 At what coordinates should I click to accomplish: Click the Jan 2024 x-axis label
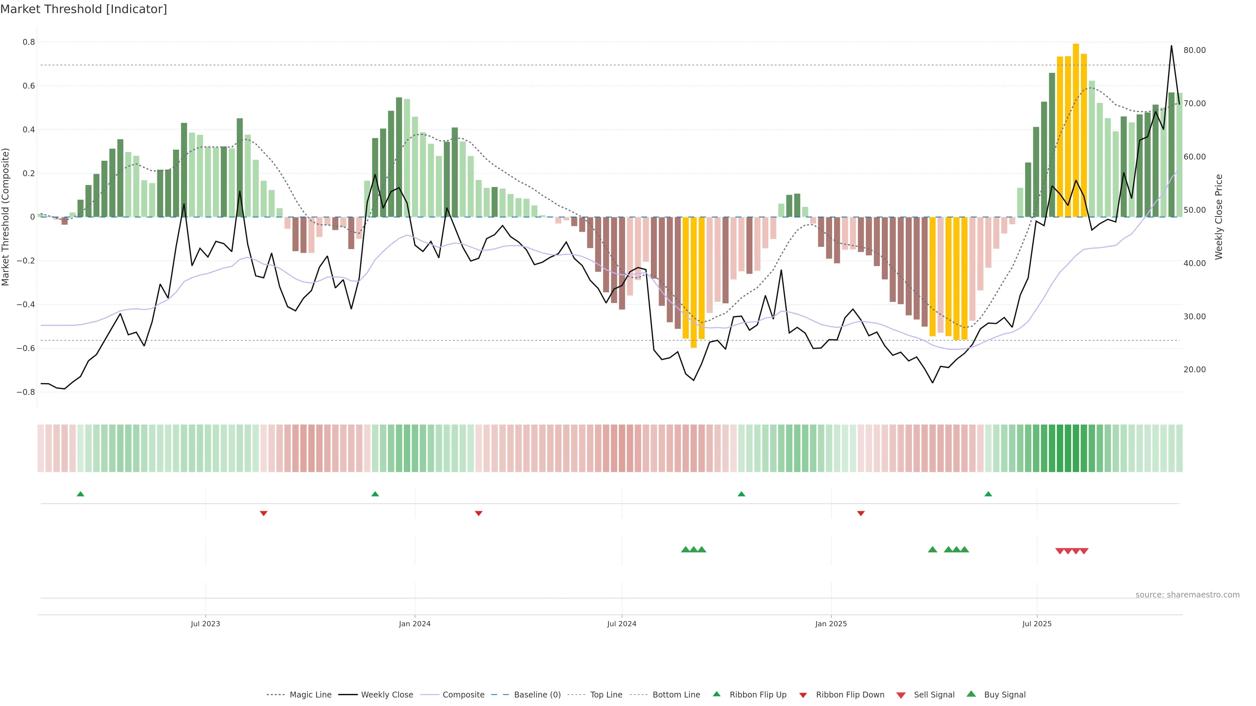(414, 624)
